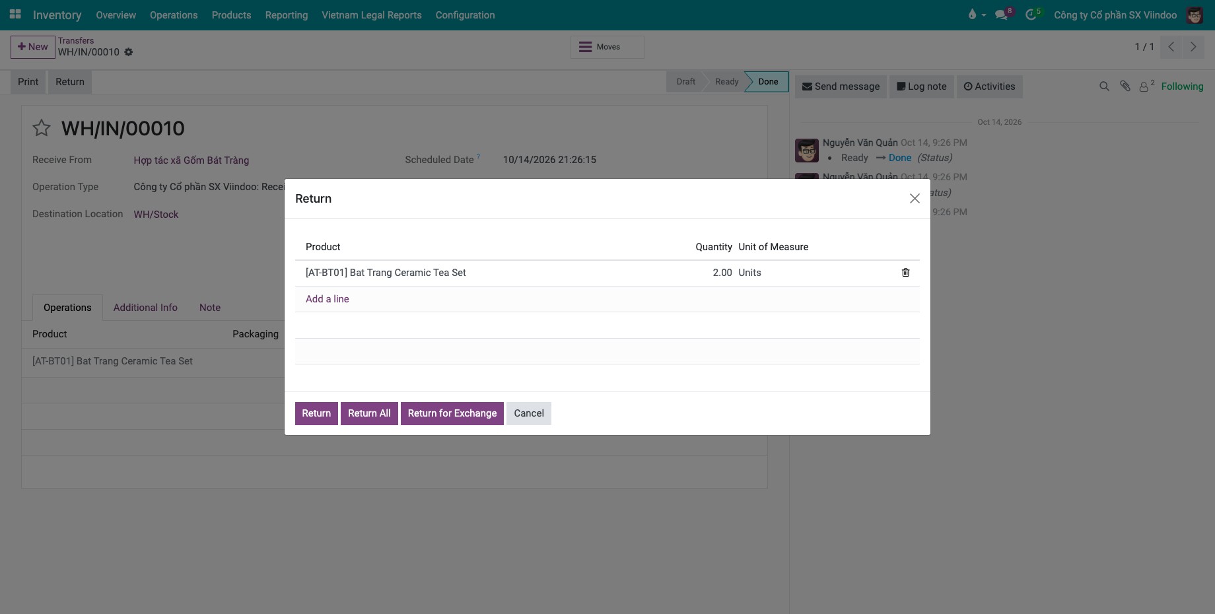This screenshot has width=1215, height=614.
Task: Go to next record arrow
Action: click(1193, 47)
